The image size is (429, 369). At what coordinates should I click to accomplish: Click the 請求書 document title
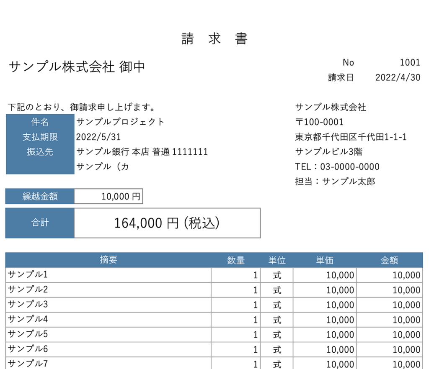coord(215,39)
